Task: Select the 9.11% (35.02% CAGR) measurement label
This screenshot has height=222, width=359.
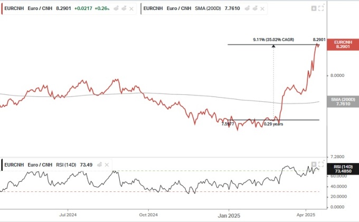Action: 273,40
